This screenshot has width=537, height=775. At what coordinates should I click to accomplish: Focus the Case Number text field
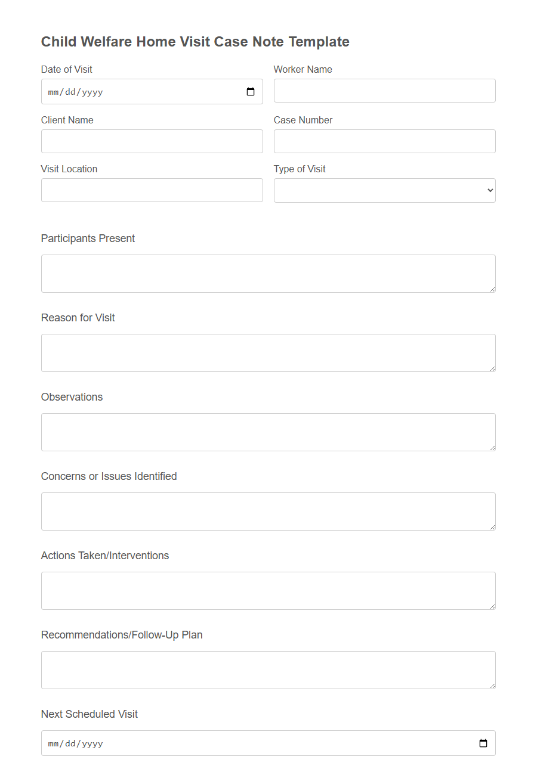coord(384,141)
